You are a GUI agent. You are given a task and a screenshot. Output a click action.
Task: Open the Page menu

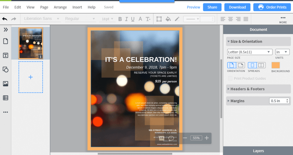click(x=44, y=7)
